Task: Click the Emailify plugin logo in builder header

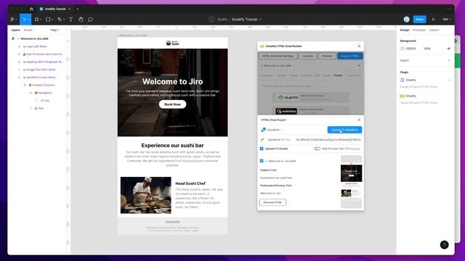Action: click(x=262, y=46)
